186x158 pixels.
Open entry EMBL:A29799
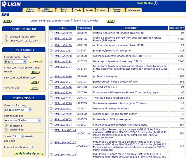click(63, 103)
